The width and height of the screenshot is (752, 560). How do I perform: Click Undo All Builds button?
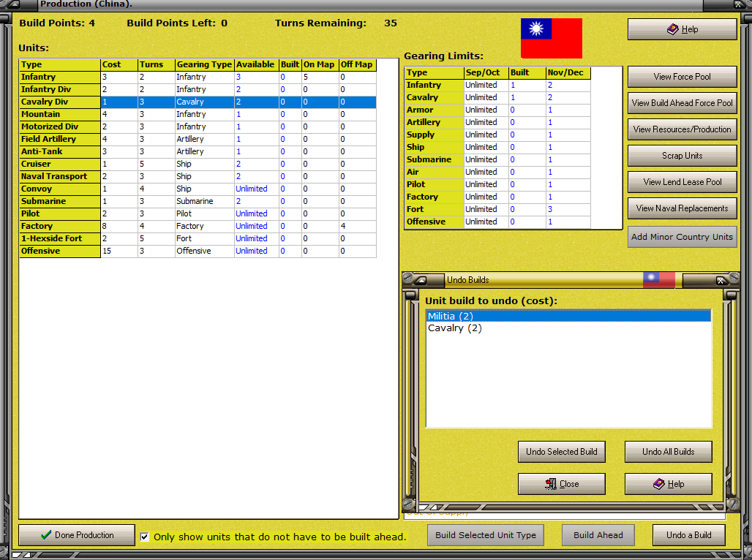[668, 452]
